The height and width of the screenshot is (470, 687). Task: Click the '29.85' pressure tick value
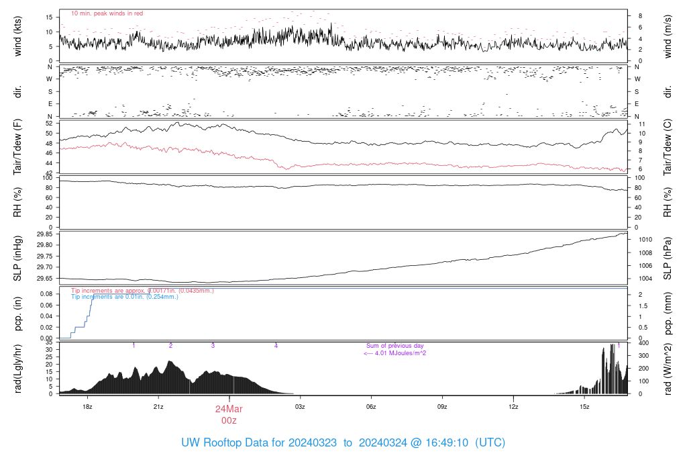45,234
